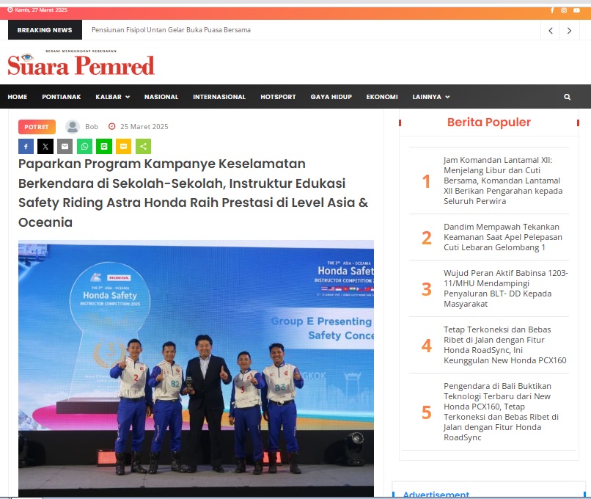Expand the LAINNYA dropdown menu
591x499 pixels.
coord(431,97)
